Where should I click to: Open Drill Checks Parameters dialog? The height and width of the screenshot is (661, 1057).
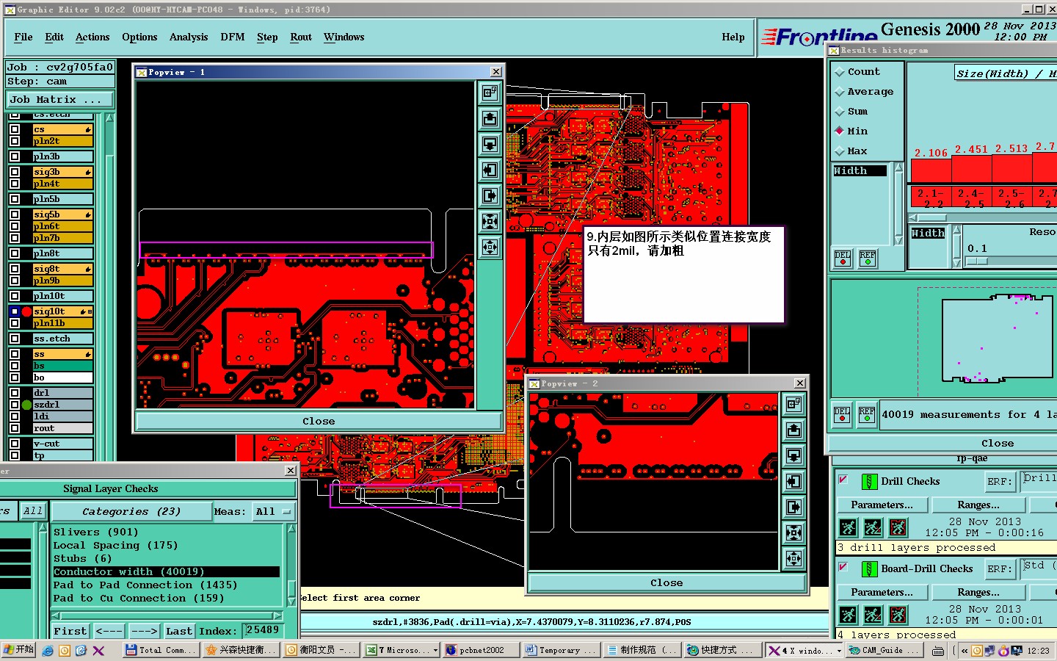click(882, 505)
